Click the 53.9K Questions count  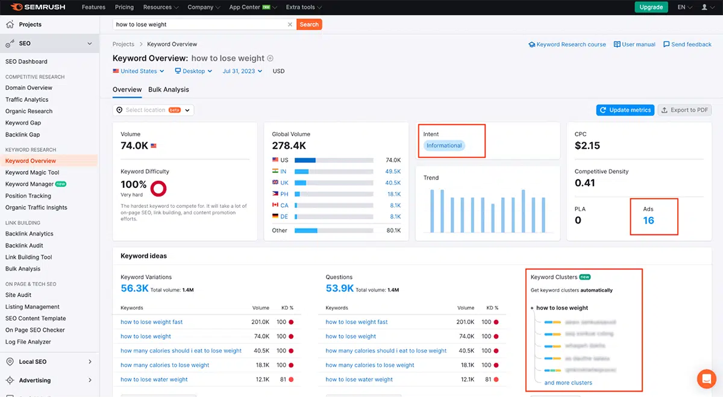tap(340, 289)
